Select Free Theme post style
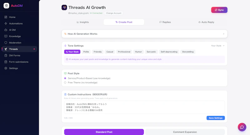 pyautogui.click(x=65, y=83)
